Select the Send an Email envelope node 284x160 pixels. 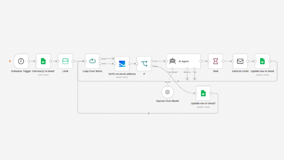pos(240,61)
